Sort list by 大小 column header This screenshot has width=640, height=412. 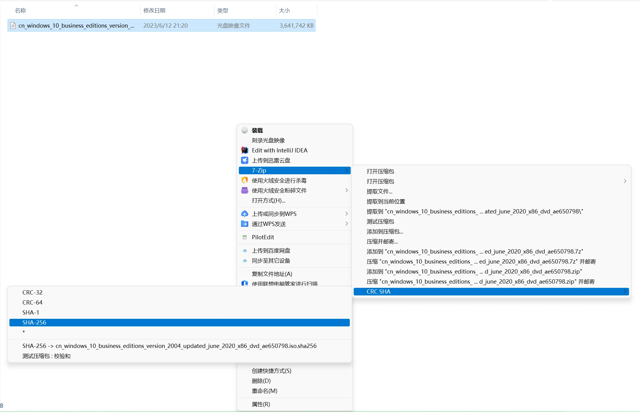(x=284, y=10)
